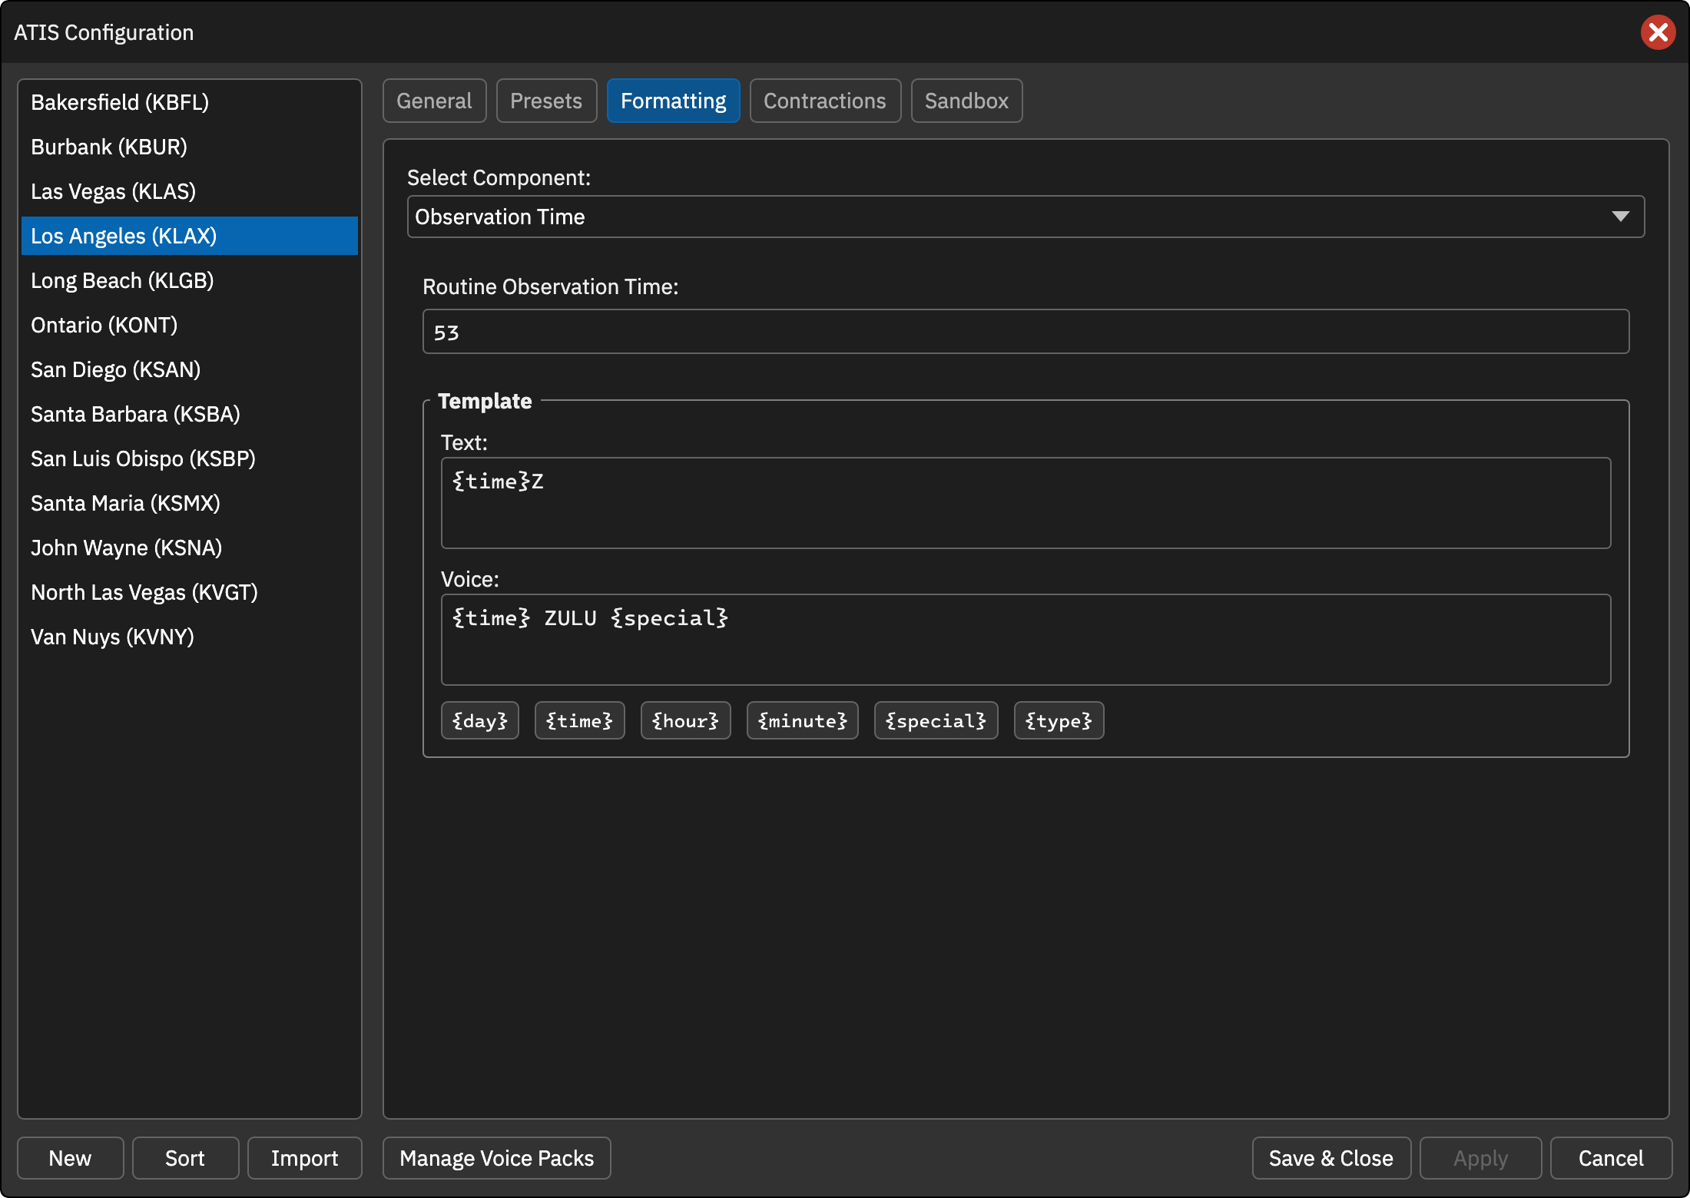The width and height of the screenshot is (1690, 1198).
Task: Switch to the General tab
Action: [434, 101]
